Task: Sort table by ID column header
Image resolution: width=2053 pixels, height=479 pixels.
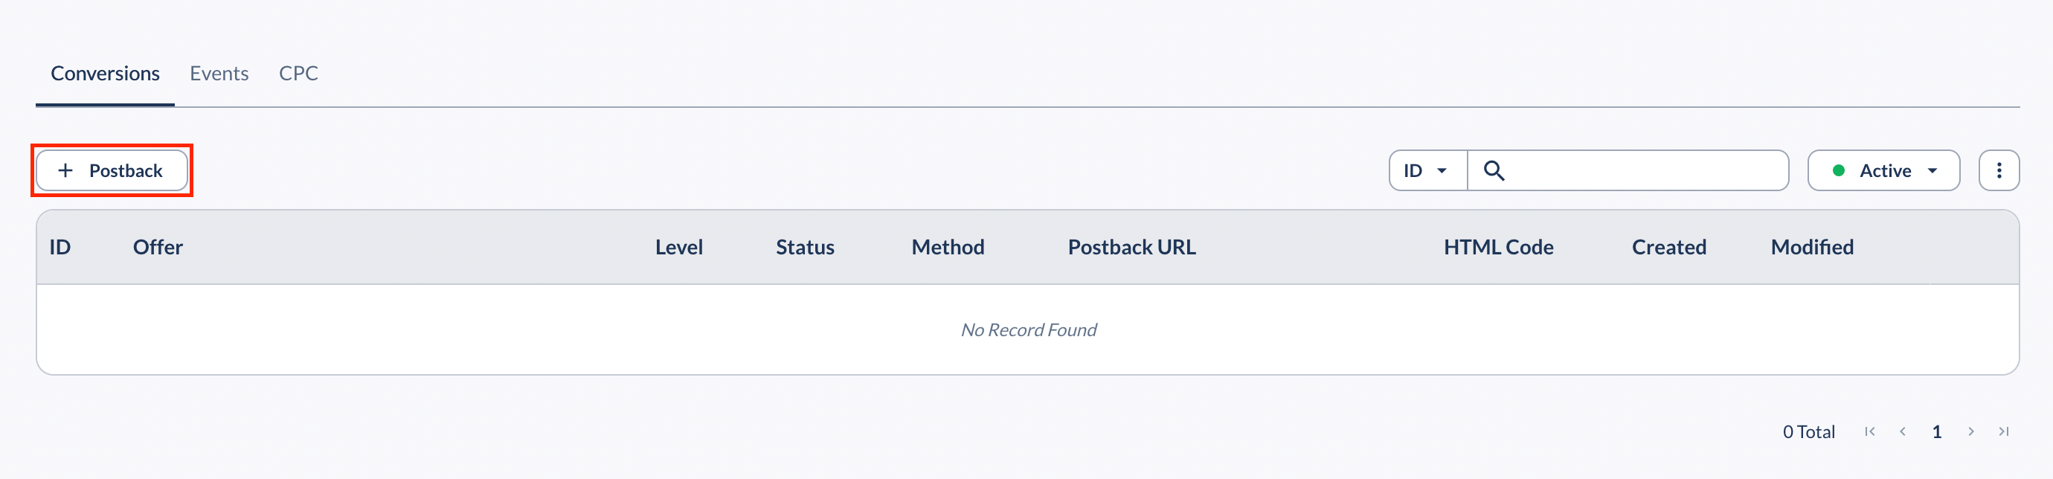Action: click(x=60, y=247)
